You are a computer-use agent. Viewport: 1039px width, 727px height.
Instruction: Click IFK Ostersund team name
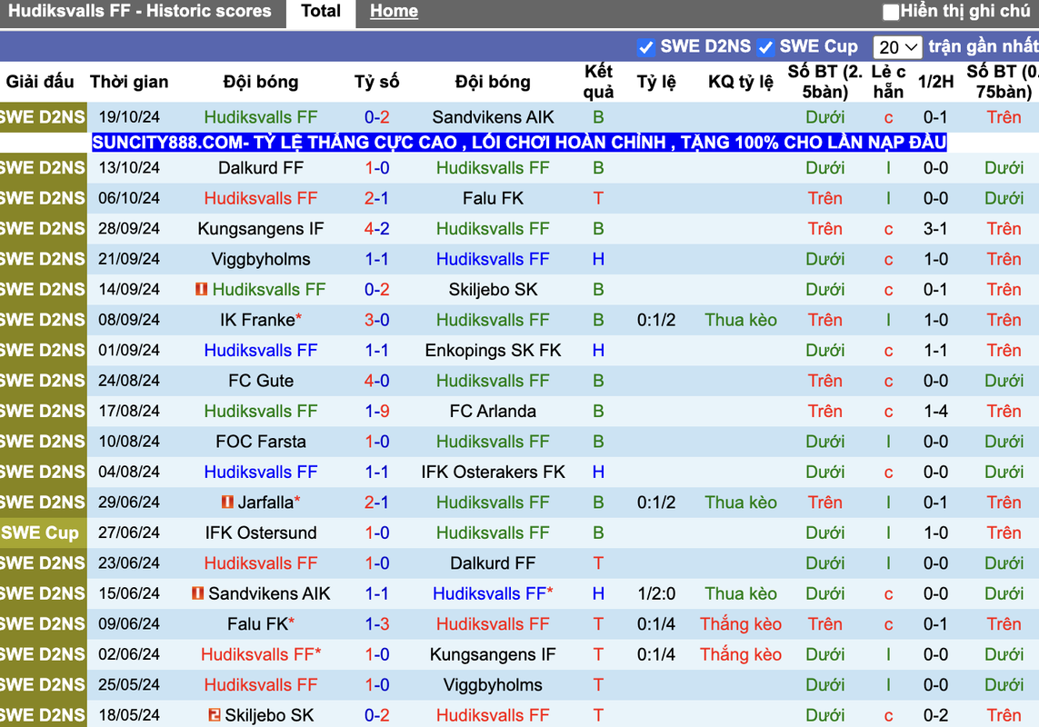point(261,533)
